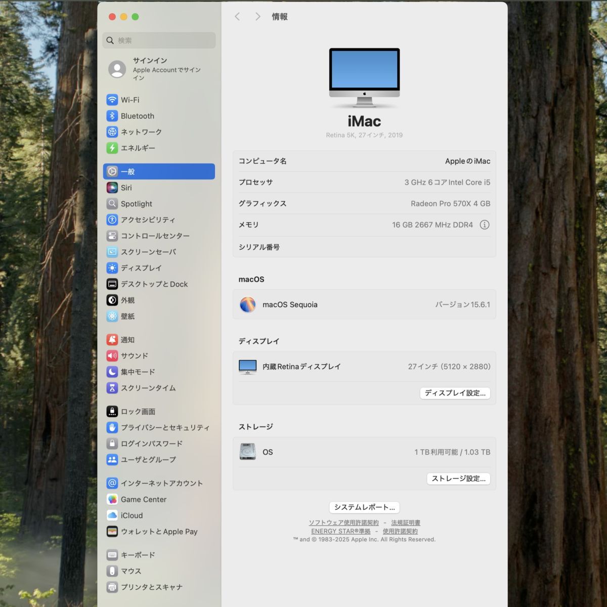Open ソフトウェア使用許諾契約 link
Viewport: 607px width, 607px height.
coord(344,523)
